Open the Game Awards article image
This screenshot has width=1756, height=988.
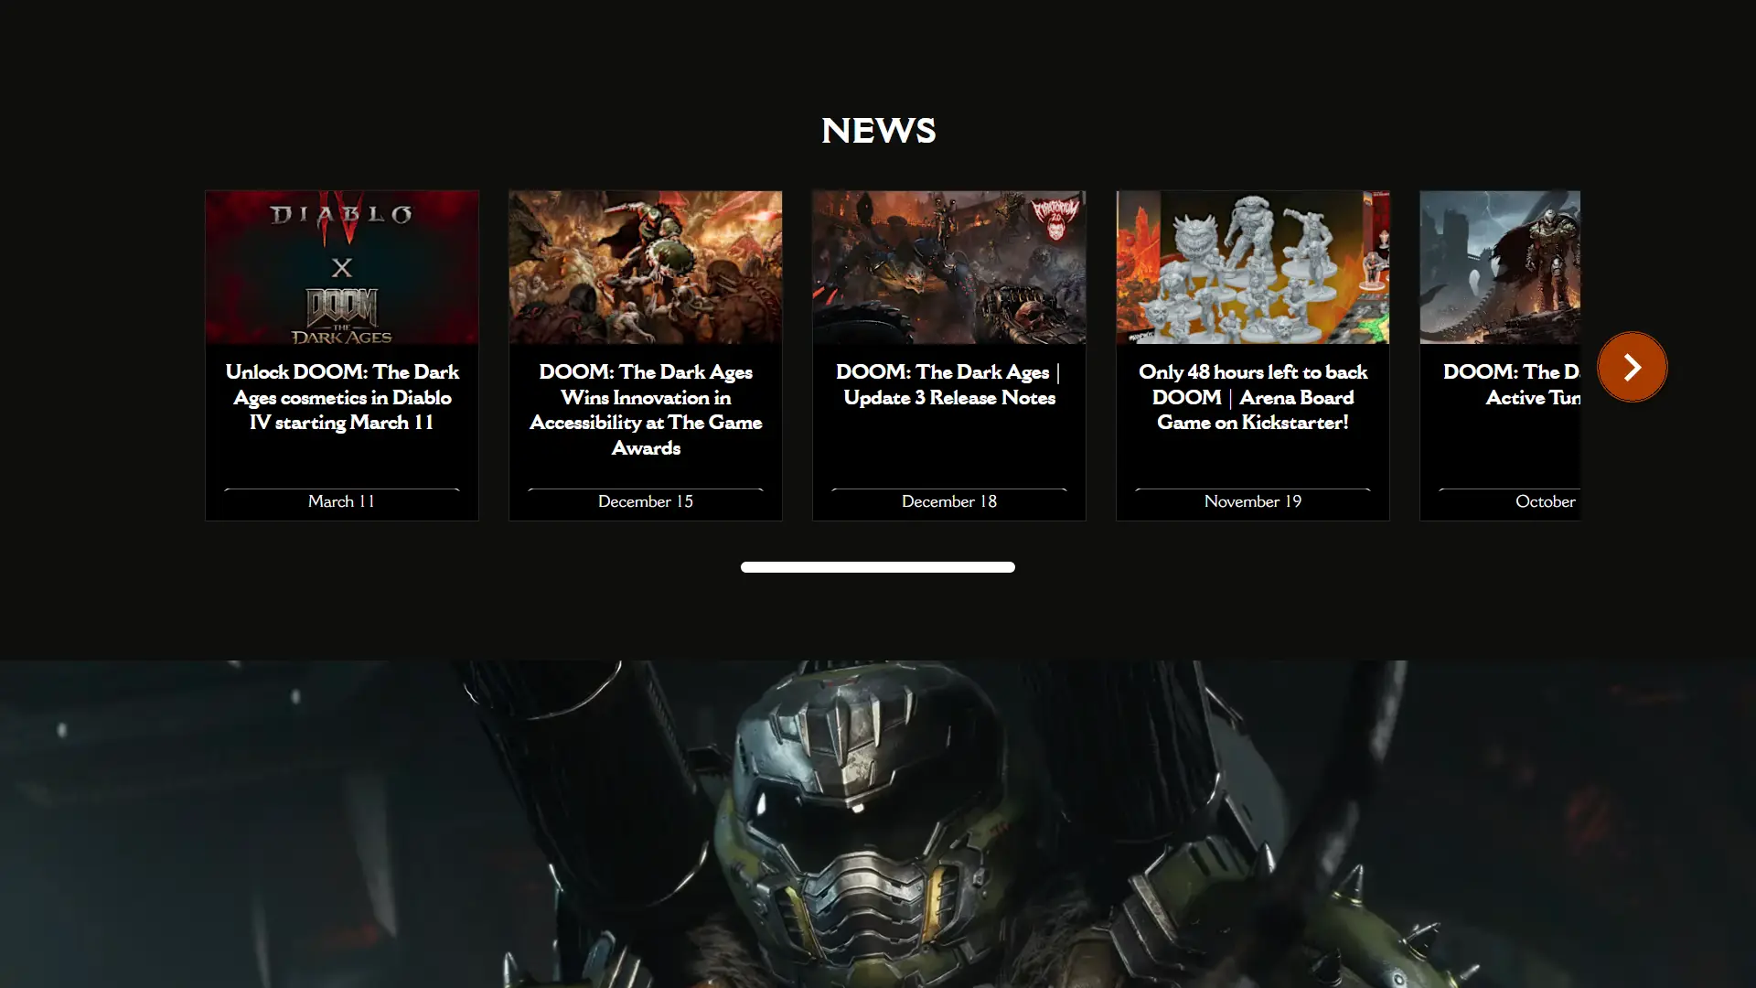pyautogui.click(x=645, y=267)
